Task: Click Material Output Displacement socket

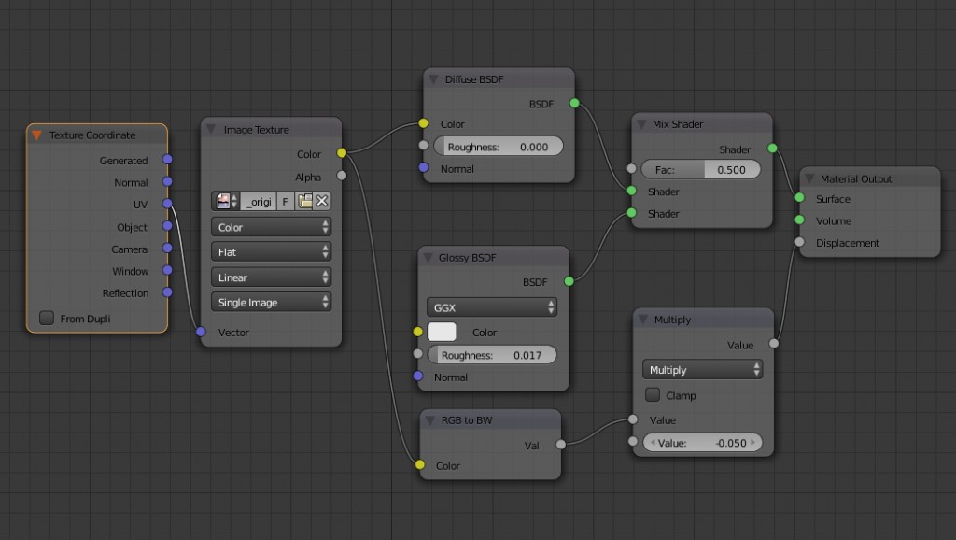Action: 799,243
